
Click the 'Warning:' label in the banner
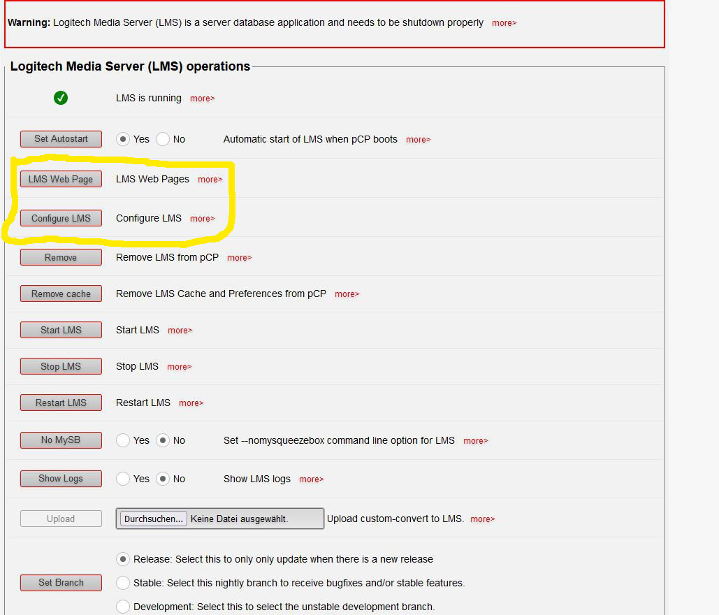29,22
